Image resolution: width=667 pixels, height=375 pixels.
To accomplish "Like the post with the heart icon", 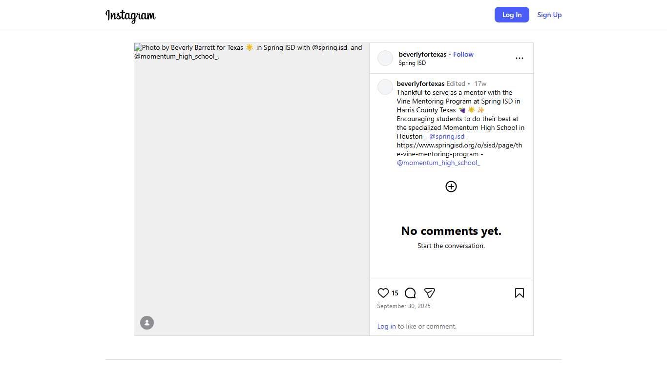I will (x=383, y=293).
